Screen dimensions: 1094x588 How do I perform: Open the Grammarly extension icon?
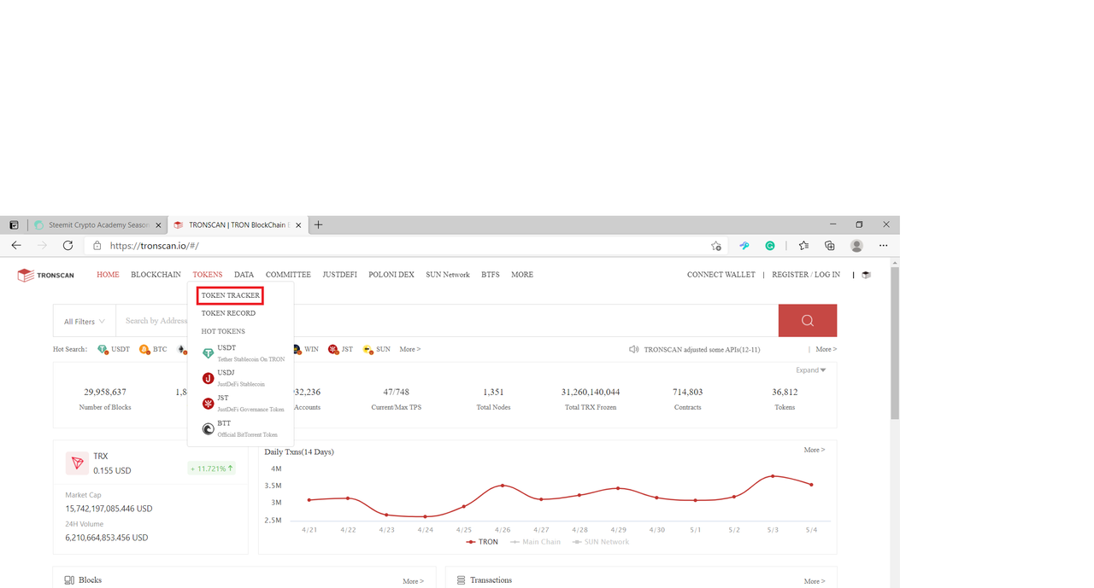[x=770, y=246]
